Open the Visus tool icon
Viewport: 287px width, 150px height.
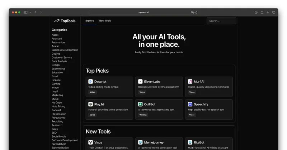(x=90, y=142)
